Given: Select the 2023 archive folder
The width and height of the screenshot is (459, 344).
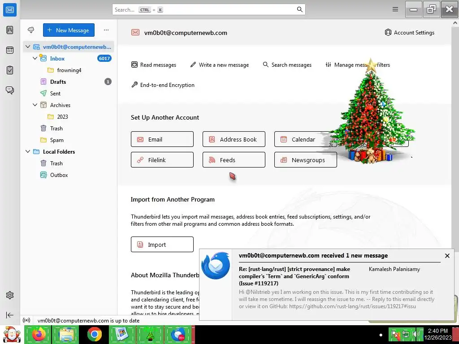Looking at the screenshot, I should (69, 117).
